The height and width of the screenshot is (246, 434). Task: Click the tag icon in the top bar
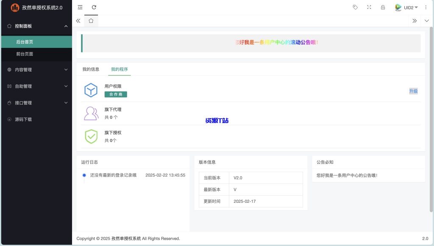click(355, 7)
